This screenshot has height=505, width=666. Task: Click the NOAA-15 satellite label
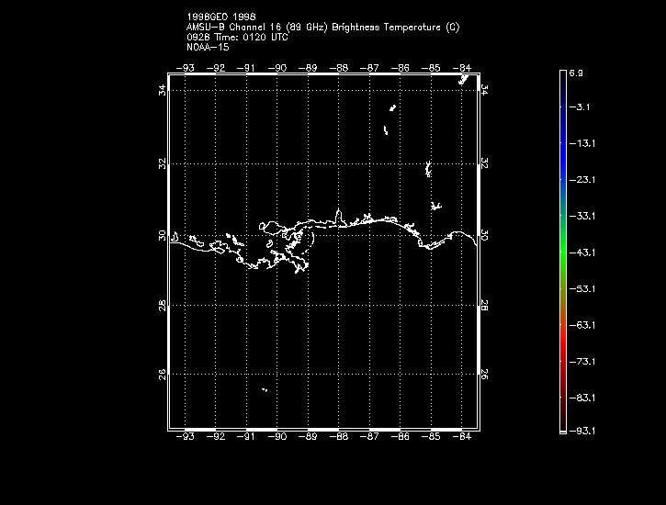[207, 46]
